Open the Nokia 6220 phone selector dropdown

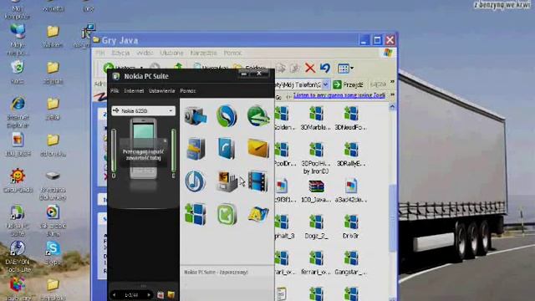pyautogui.click(x=143, y=110)
